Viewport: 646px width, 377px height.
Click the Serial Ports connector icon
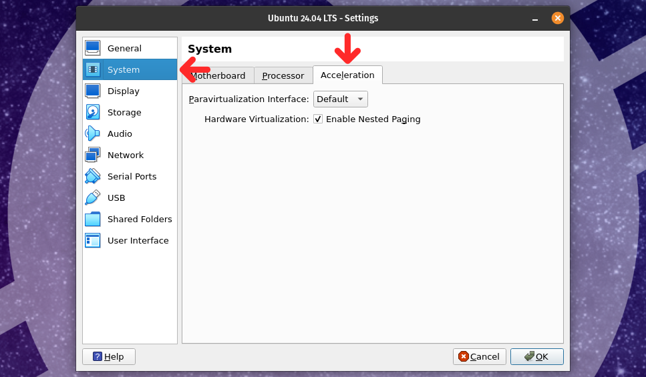[92, 177]
